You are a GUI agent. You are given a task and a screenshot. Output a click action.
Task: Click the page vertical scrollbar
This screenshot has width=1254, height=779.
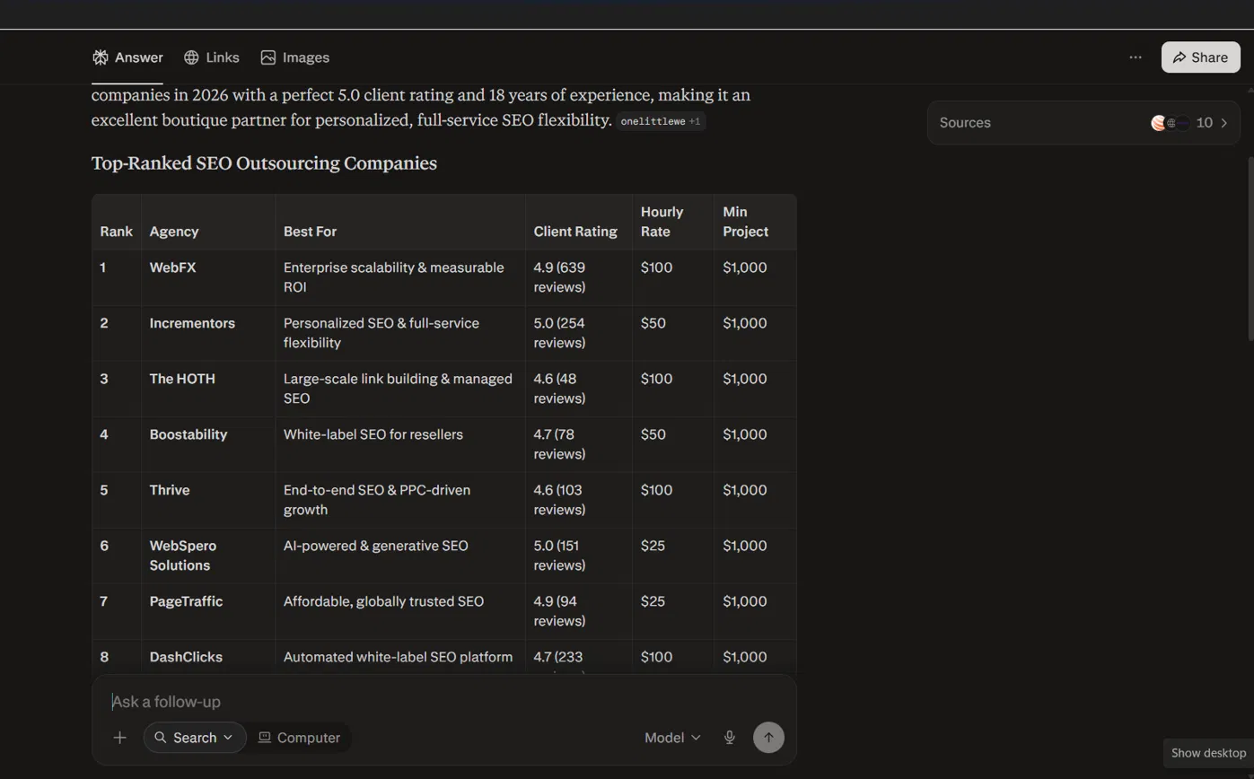[x=1250, y=249]
